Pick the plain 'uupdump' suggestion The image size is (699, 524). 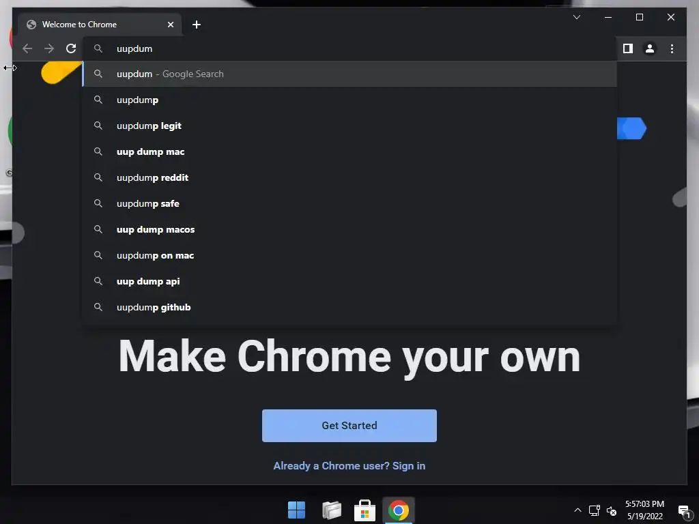click(x=349, y=100)
